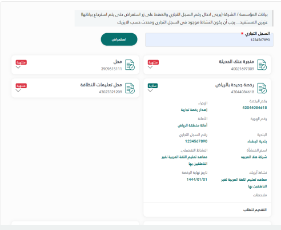Click اسم المنشأة value شركة هلا العربيه
The width and height of the screenshot is (281, 230).
coord(254,157)
